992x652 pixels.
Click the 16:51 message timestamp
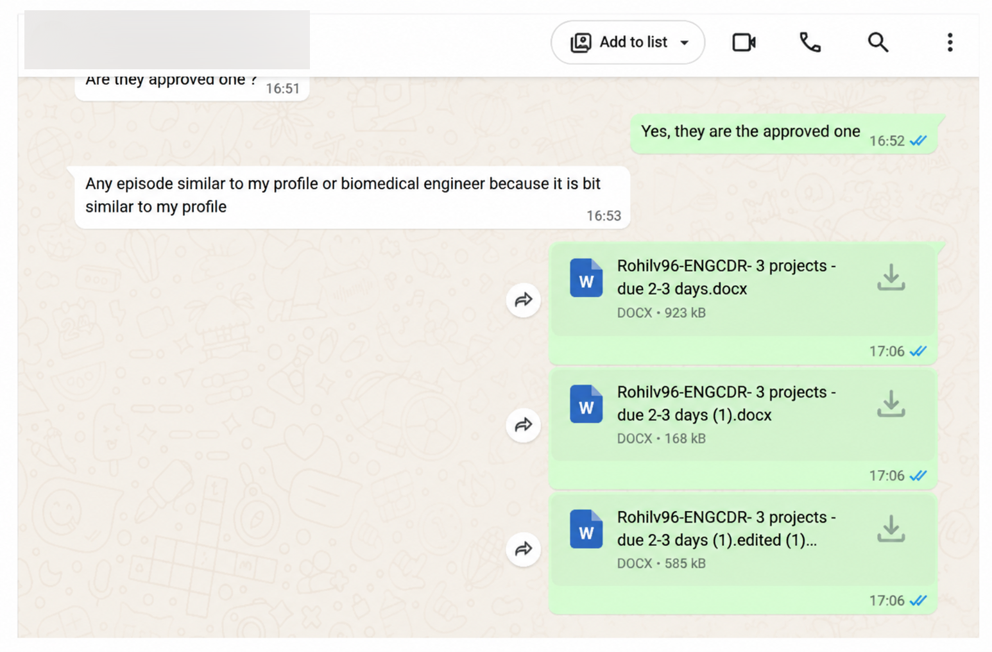[x=283, y=88]
